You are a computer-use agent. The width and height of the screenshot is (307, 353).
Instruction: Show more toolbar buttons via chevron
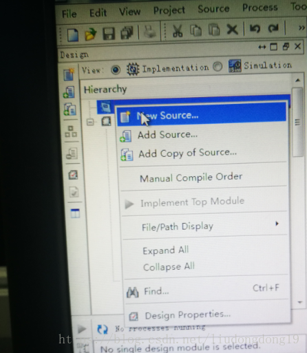(x=301, y=28)
